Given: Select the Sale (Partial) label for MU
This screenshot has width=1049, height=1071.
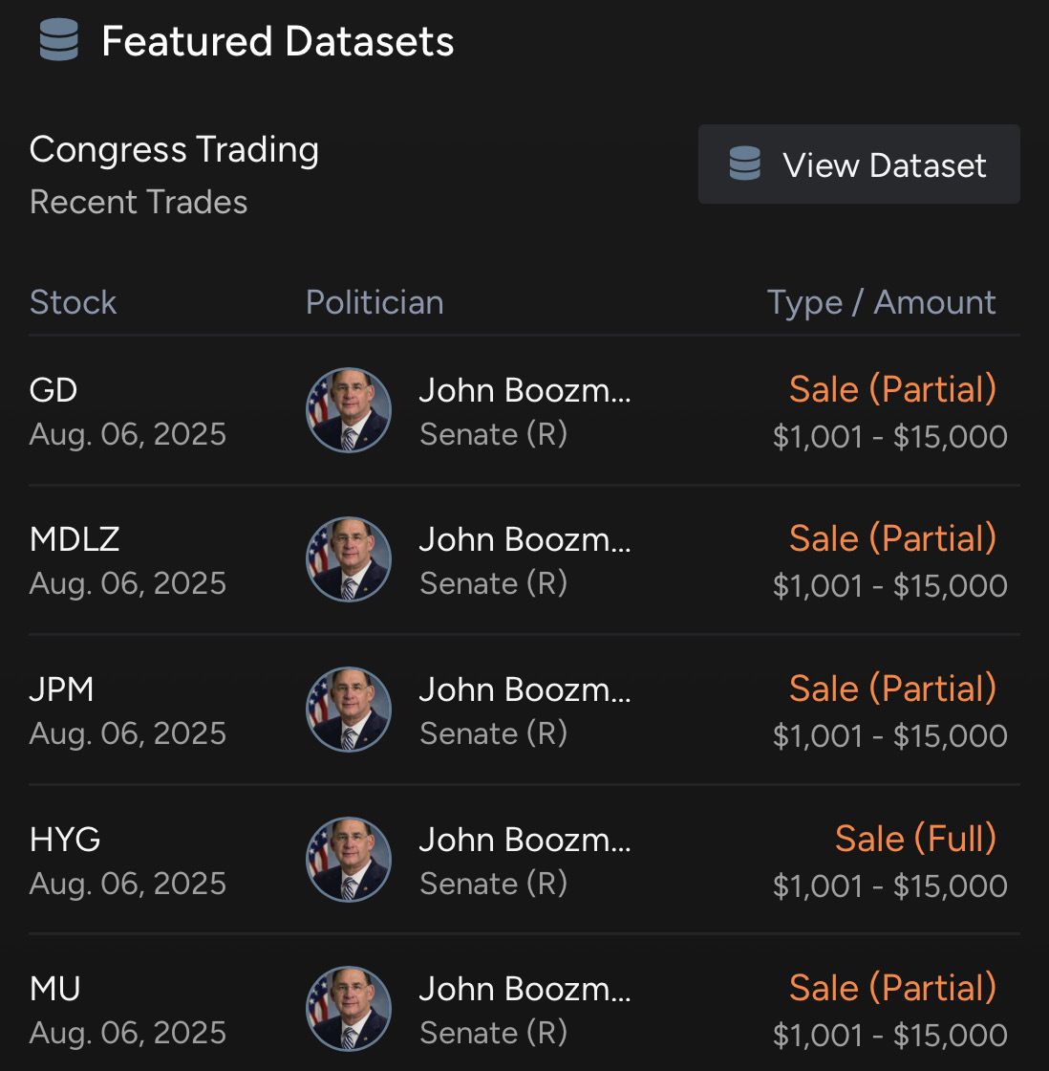Looking at the screenshot, I should tap(892, 989).
